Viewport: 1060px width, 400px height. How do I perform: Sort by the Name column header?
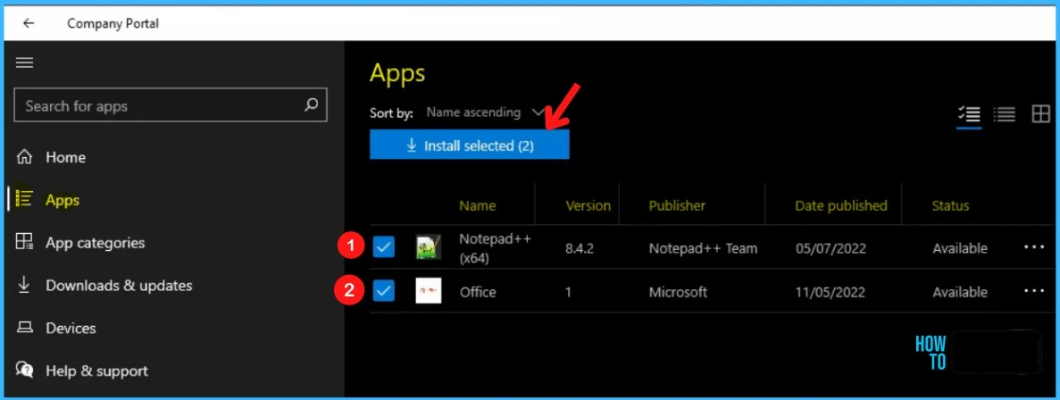point(477,206)
